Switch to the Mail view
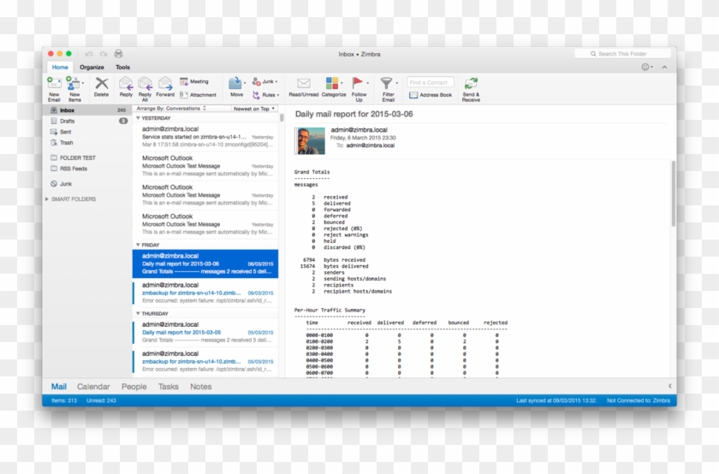 (x=59, y=387)
